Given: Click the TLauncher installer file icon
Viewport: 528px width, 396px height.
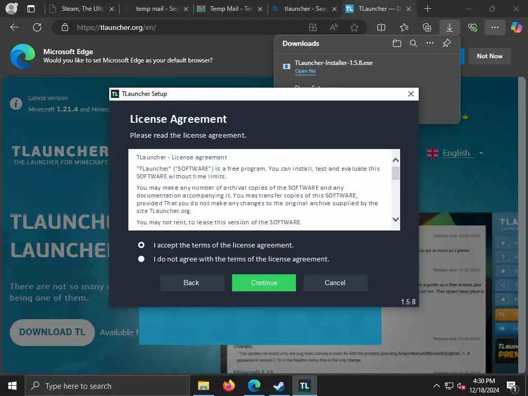Looking at the screenshot, I should (287, 67).
